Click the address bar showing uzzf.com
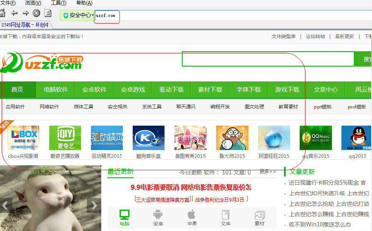The image size is (372, 231). 232,15
